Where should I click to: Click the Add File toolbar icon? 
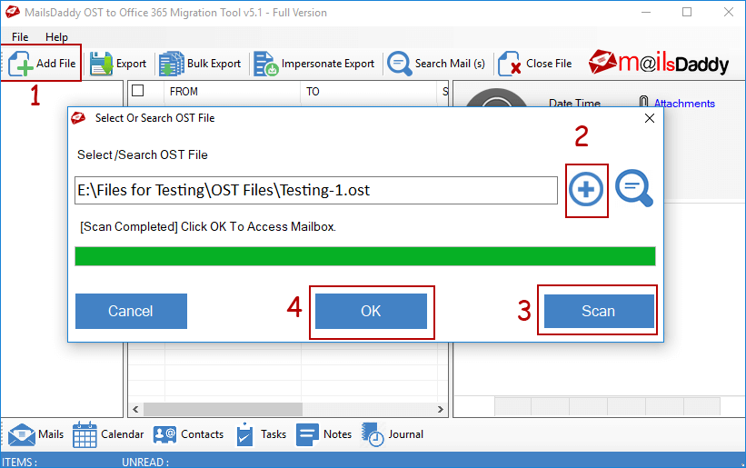point(42,64)
